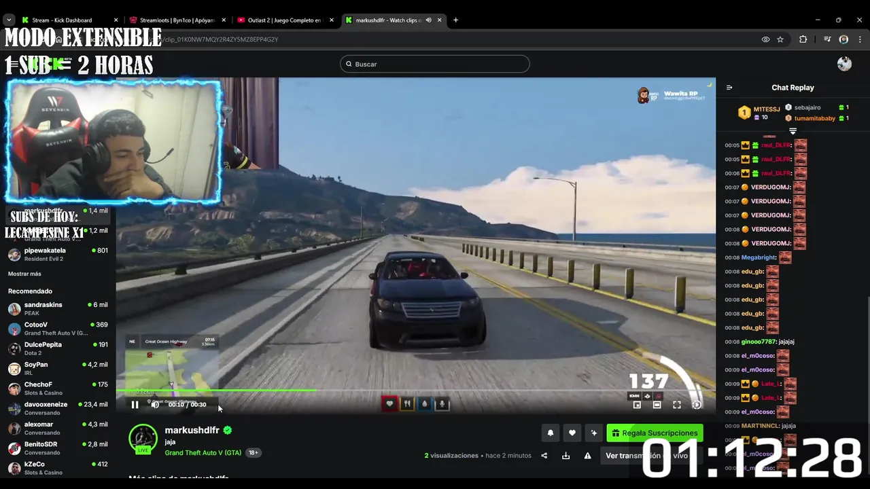The image size is (870, 489).
Task: Open Ver transmisión en vivo
Action: point(647,456)
